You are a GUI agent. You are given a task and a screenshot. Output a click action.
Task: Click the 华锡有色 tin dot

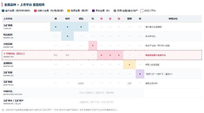click(x=101, y=55)
